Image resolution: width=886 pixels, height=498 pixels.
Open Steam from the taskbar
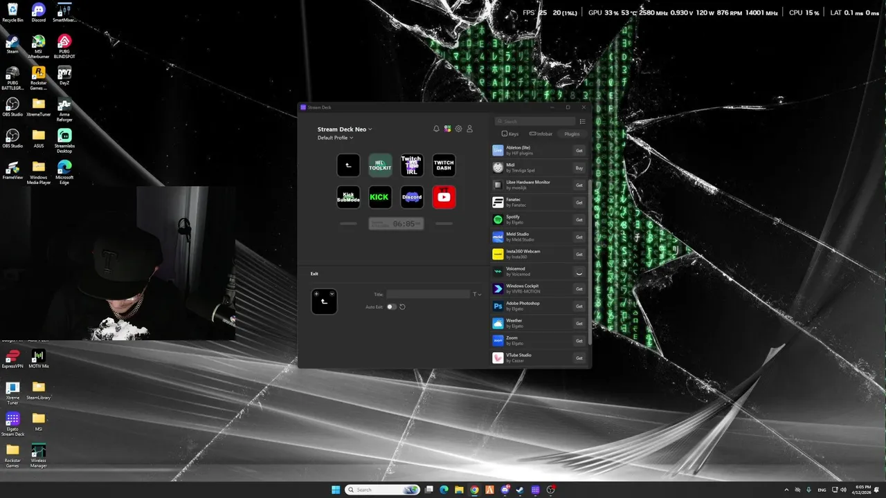pyautogui.click(x=520, y=490)
